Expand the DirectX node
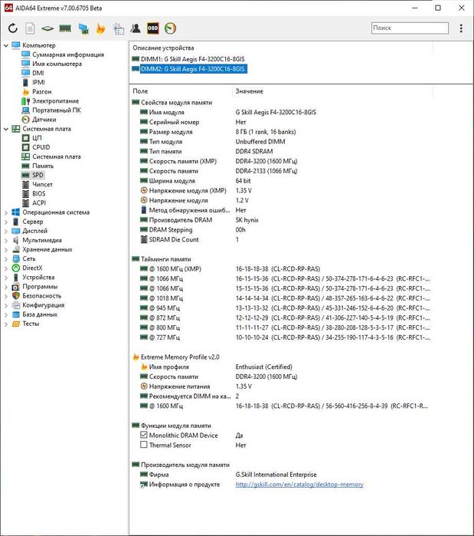This screenshot has width=474, height=536. coord(6,268)
